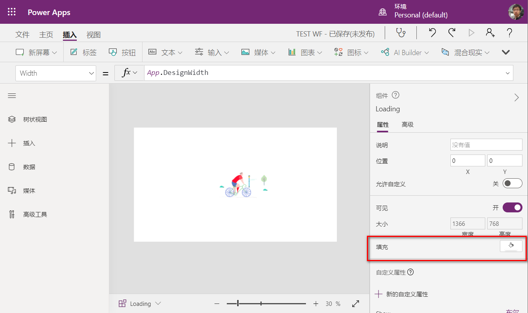This screenshot has height=313, width=528.
Task: Click the height size field 768
Action: click(505, 223)
